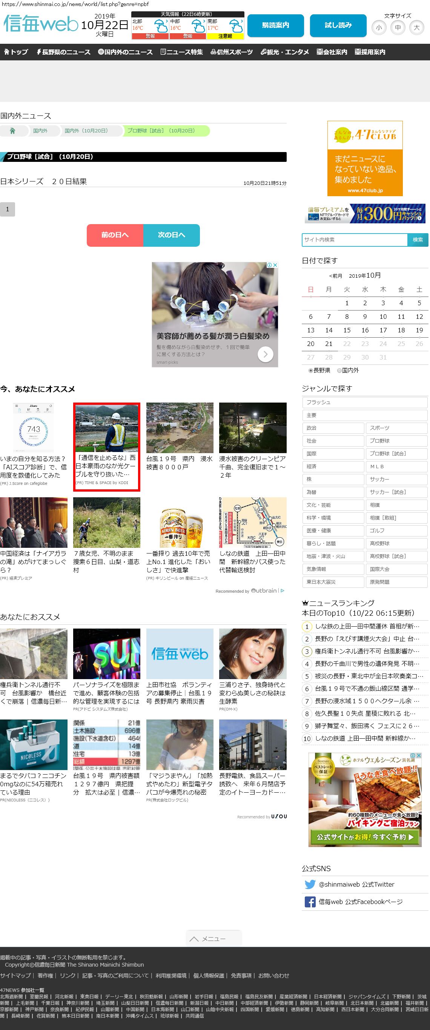Select the 長野県 radio button
Screen dimensions: 430x1030
[310, 370]
